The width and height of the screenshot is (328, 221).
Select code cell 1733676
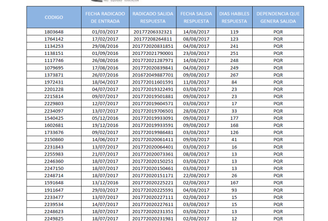54,132
